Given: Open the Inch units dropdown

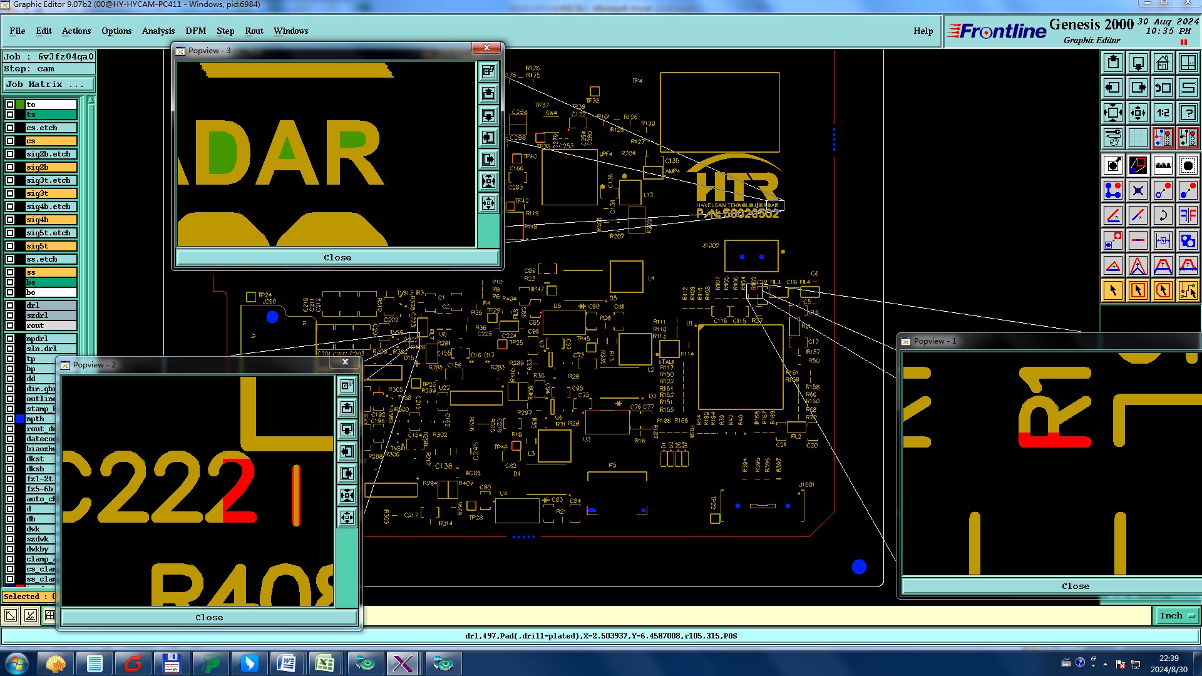Looking at the screenshot, I should click(x=1176, y=616).
